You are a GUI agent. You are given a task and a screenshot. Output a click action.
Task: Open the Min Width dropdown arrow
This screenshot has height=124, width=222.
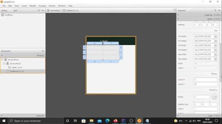tap(216, 36)
